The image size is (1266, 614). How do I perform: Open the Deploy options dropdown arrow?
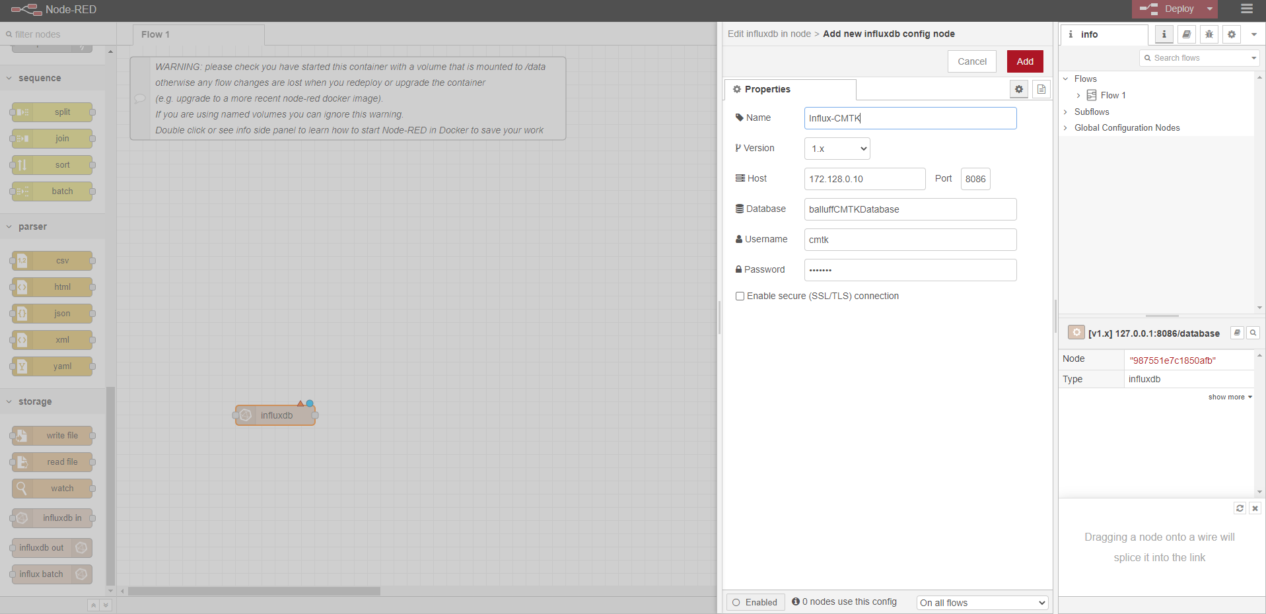click(1210, 9)
